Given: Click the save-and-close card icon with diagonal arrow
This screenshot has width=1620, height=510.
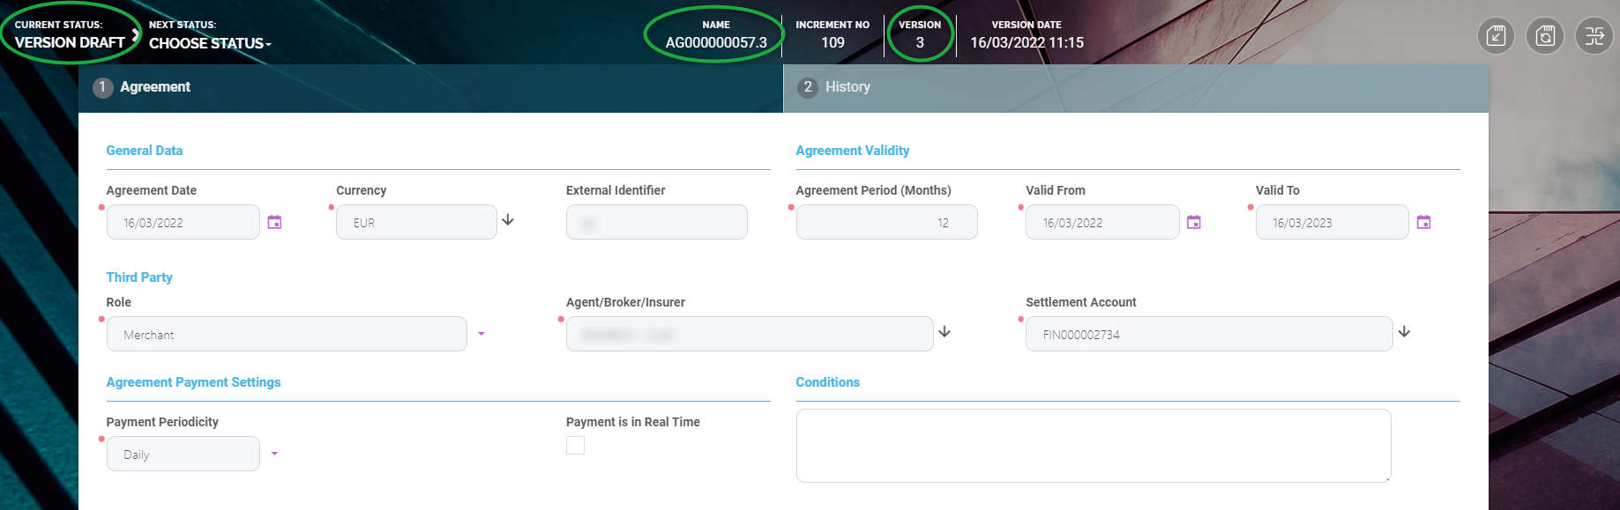Looking at the screenshot, I should click(x=1496, y=36).
